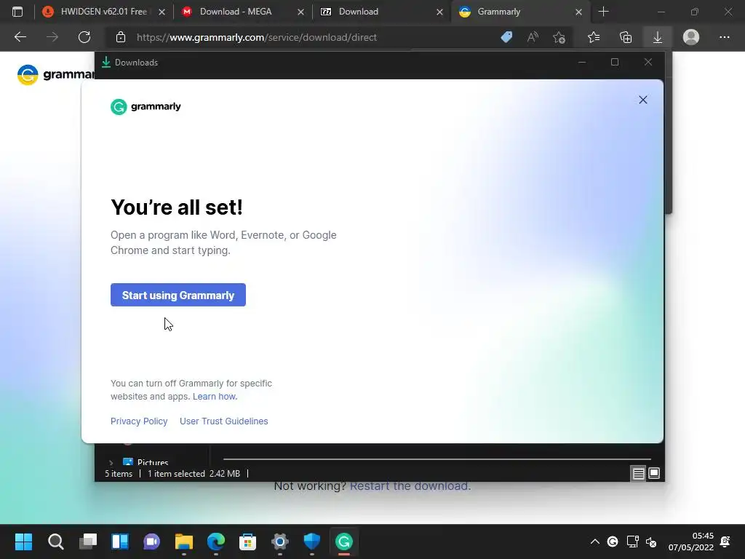Click 5 items status text
This screenshot has height=559, width=745.
(119, 473)
